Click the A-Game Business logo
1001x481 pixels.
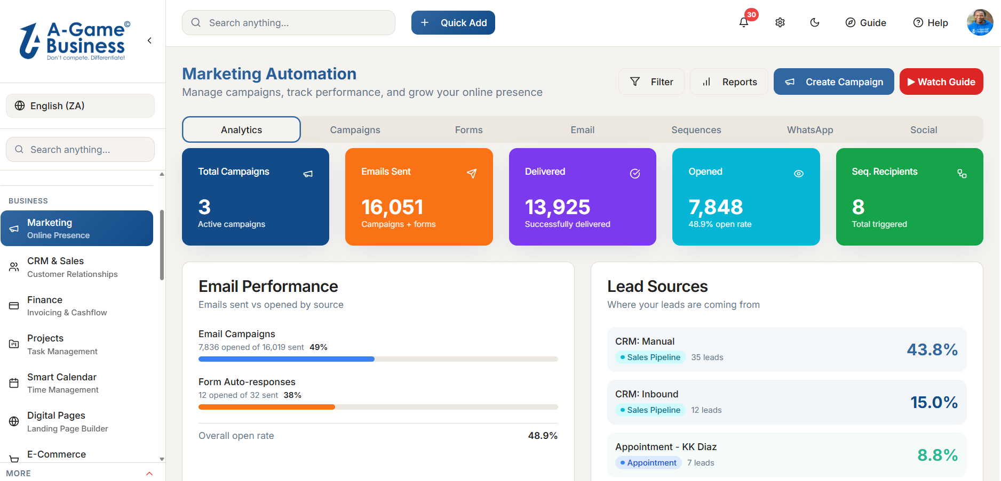(x=75, y=40)
